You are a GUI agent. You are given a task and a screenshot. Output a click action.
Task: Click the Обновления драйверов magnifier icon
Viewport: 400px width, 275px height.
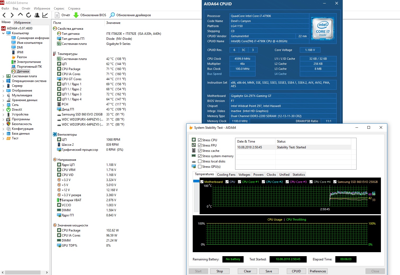112,15
